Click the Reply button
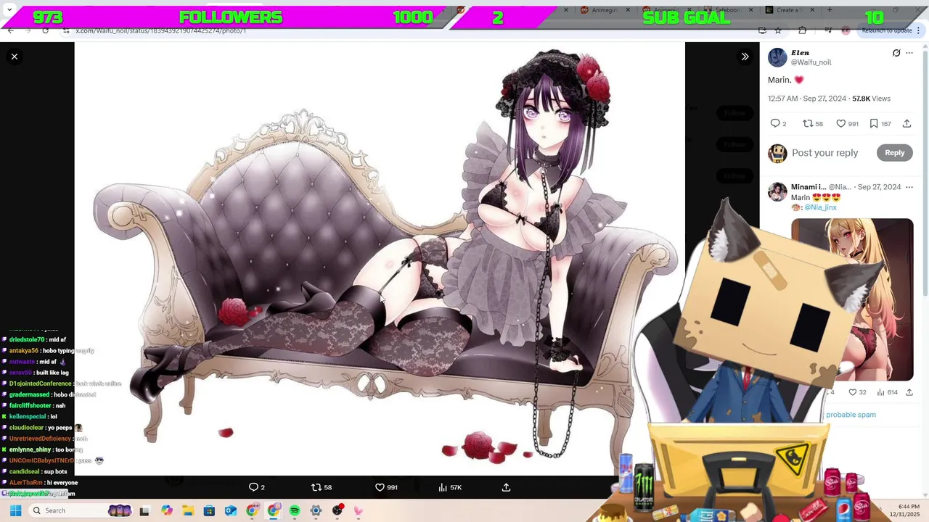The image size is (929, 522). point(894,153)
